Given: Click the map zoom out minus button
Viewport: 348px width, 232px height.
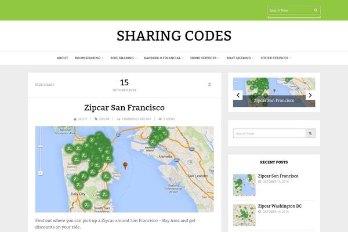Looking at the screenshot, I should [41, 173].
